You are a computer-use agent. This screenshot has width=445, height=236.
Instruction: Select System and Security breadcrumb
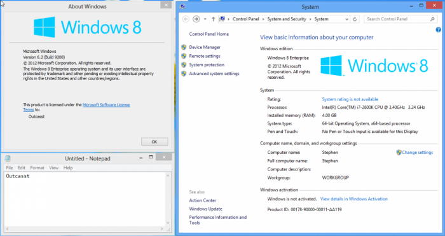[287, 19]
